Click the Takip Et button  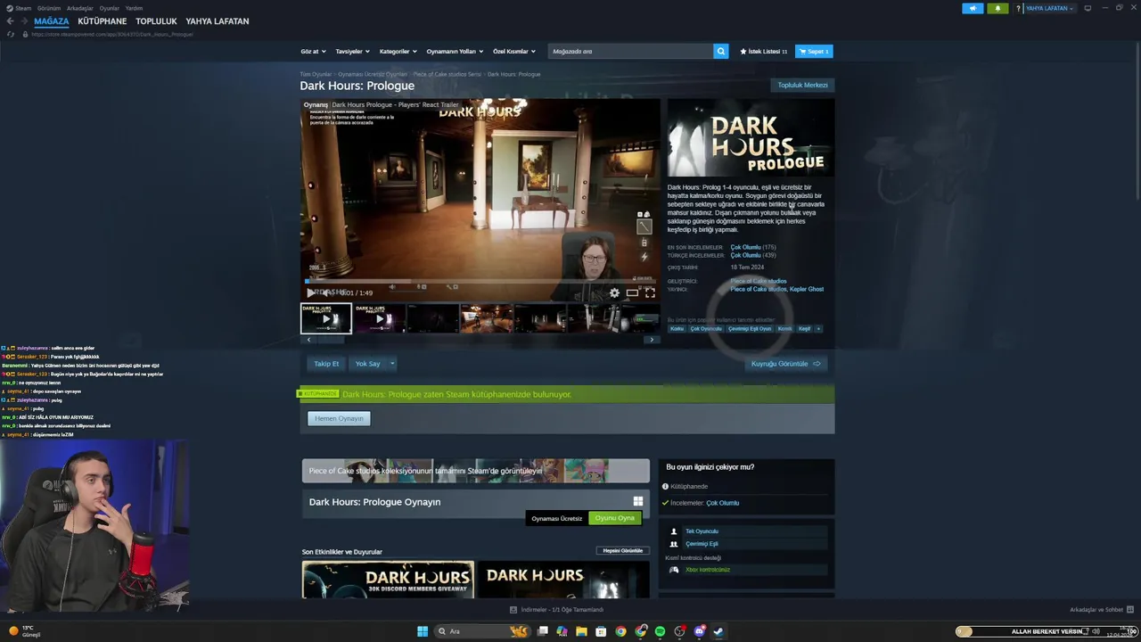click(326, 364)
